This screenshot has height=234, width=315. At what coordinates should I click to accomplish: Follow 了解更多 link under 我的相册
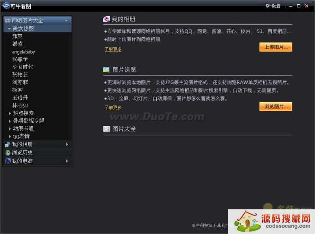[113, 49]
